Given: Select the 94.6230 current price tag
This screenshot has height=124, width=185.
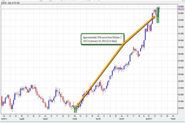Looking at the screenshot, I should 181,9.
